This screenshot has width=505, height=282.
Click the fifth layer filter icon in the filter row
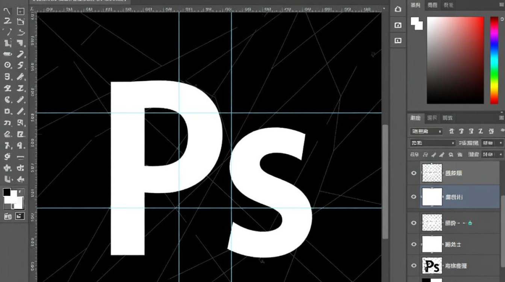coord(491,132)
